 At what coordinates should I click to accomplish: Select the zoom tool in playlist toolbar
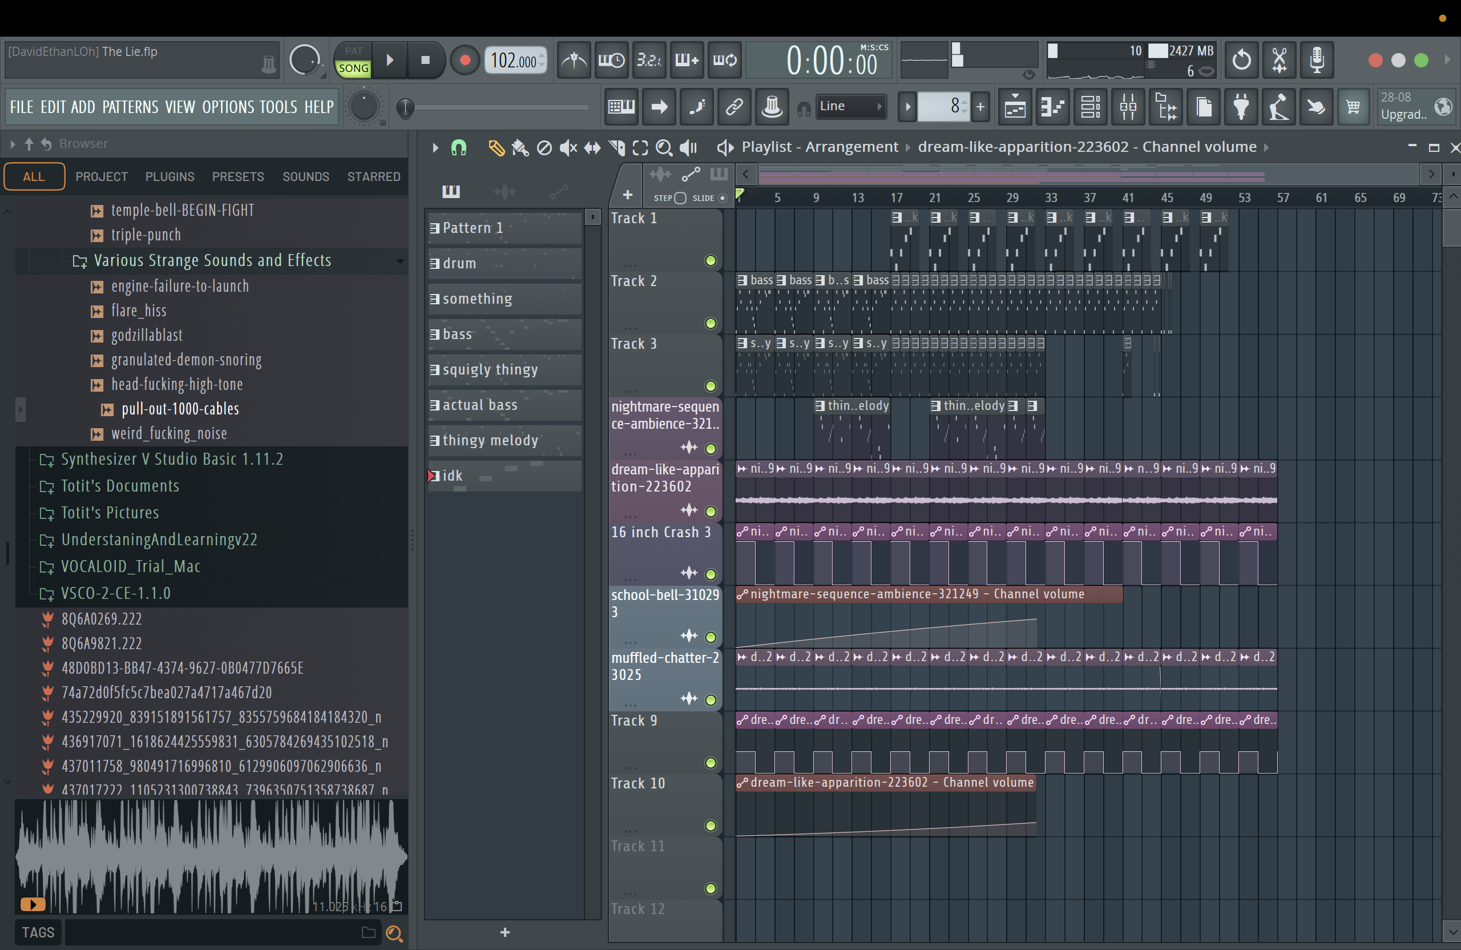point(664,147)
